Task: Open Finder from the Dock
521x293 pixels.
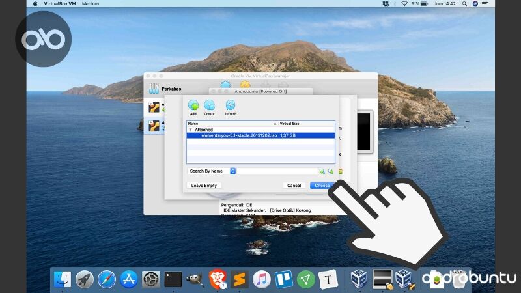Action: coord(63,279)
